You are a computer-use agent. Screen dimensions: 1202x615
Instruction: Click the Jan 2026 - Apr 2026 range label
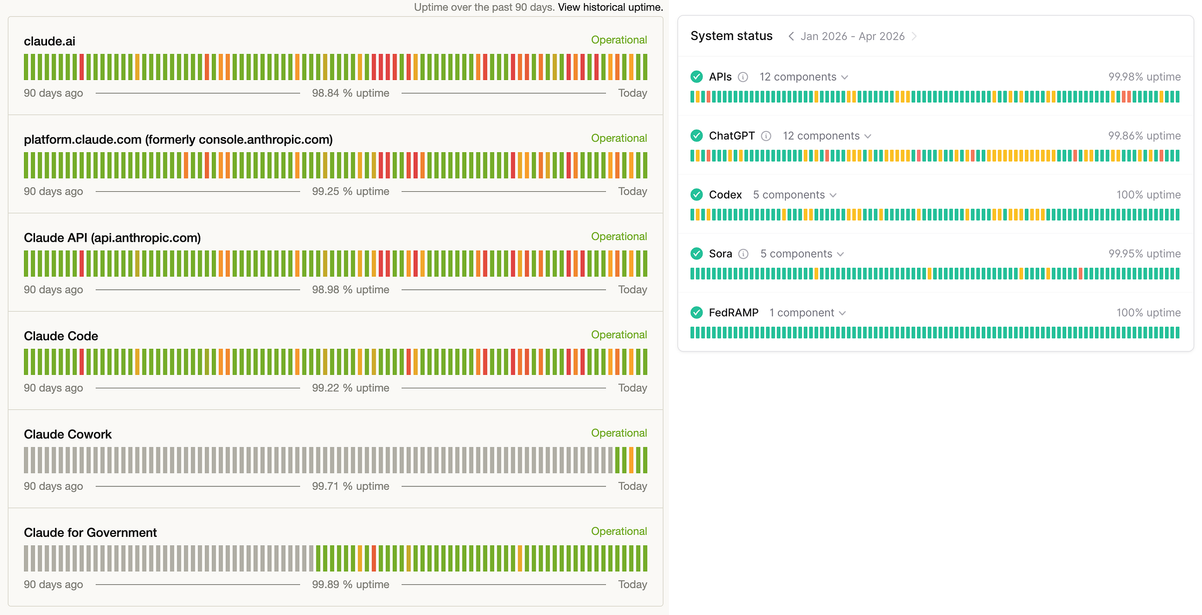tap(852, 36)
